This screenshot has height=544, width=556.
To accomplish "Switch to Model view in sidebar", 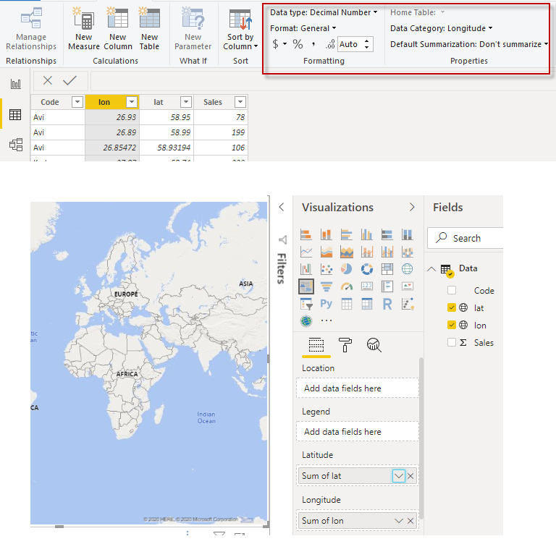I will point(16,145).
